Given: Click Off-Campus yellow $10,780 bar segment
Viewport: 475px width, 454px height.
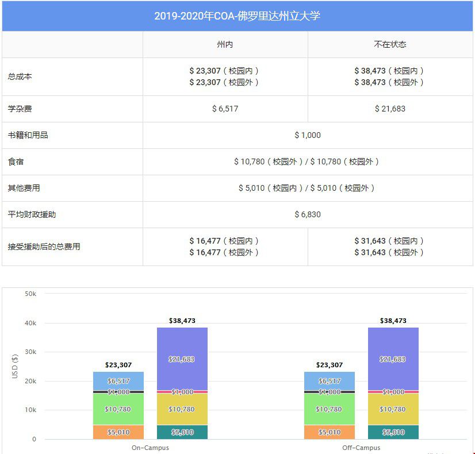Looking at the screenshot, I should (393, 409).
